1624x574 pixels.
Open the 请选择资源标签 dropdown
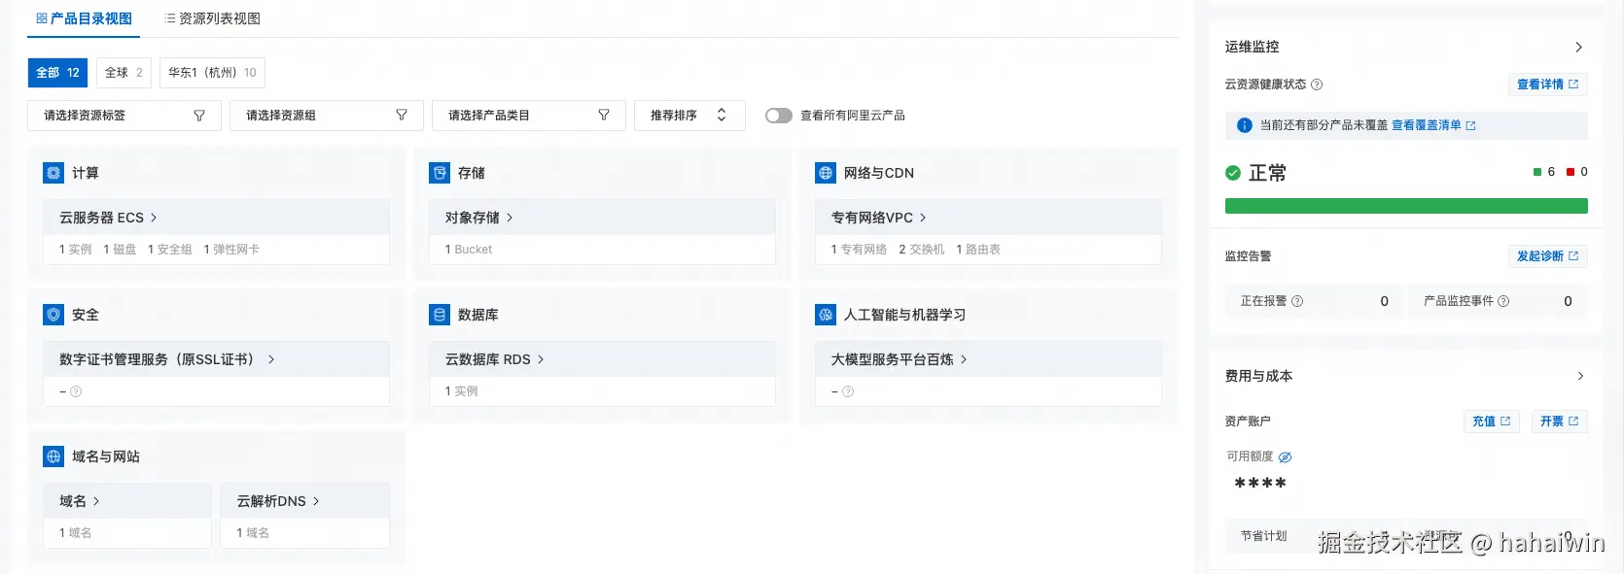[x=124, y=116]
